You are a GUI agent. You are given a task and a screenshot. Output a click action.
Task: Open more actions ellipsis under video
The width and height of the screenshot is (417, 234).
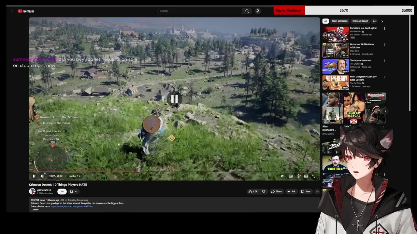[317, 191]
